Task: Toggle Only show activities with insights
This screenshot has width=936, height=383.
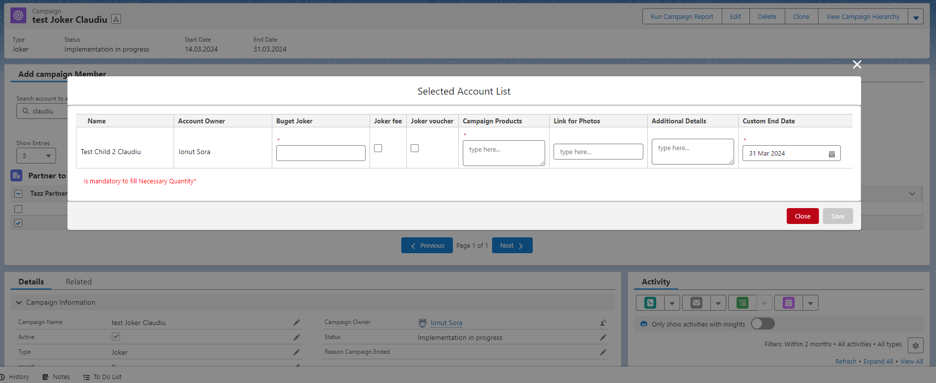Action: tap(762, 324)
